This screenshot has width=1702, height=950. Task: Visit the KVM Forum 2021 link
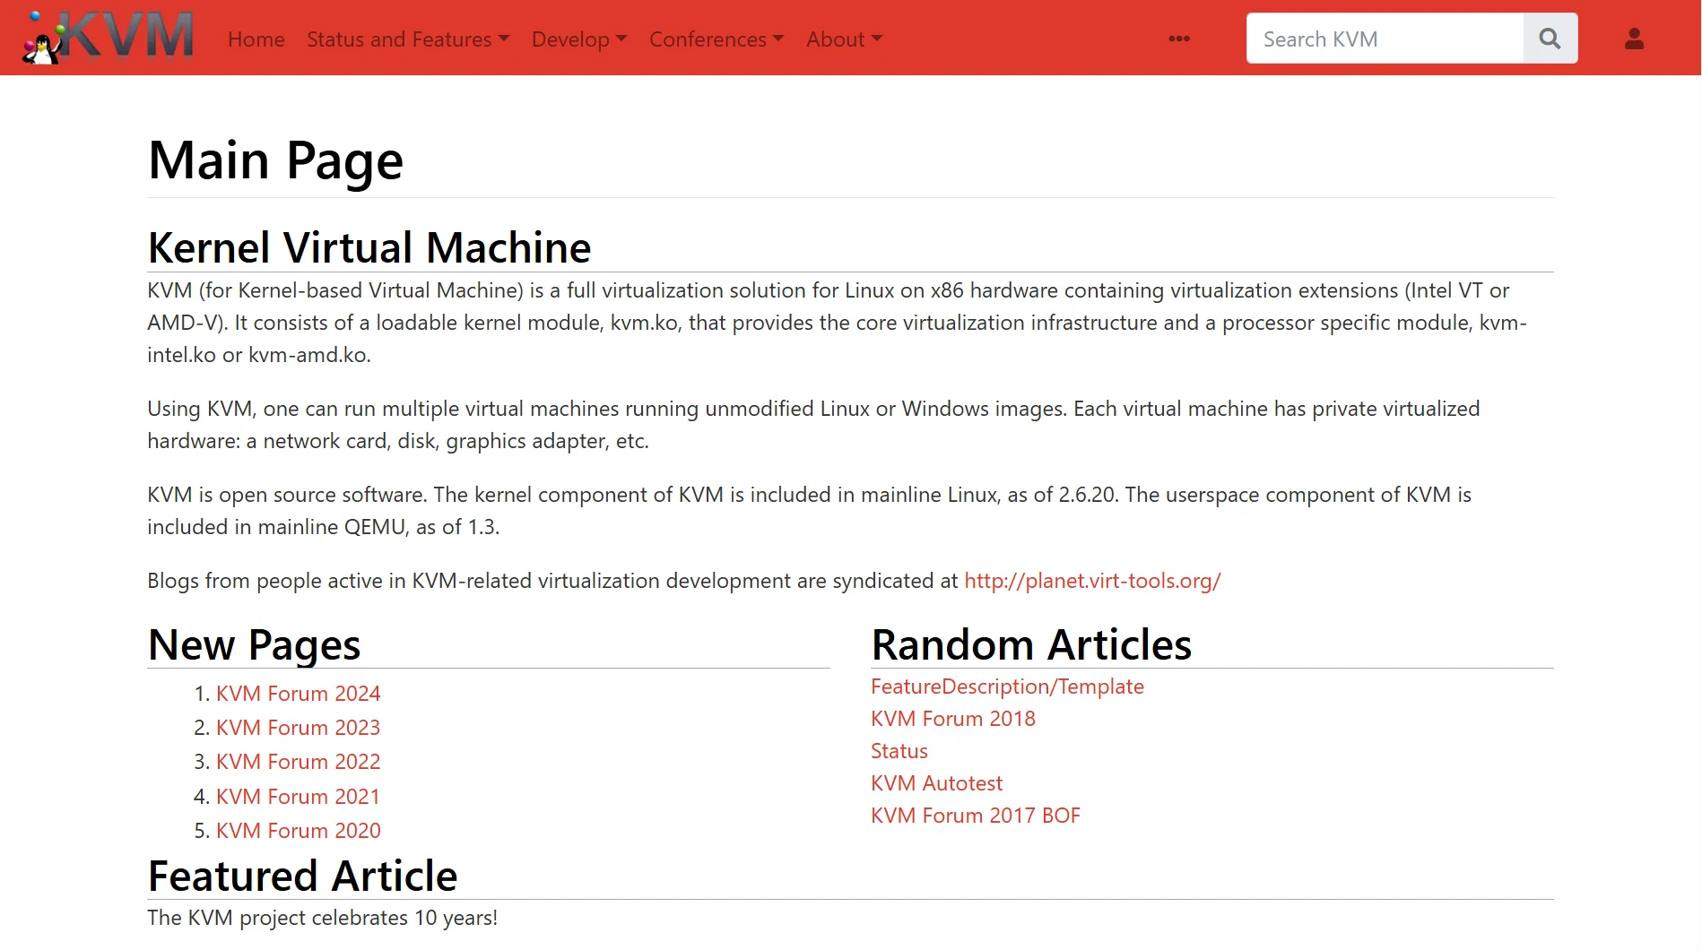tap(299, 797)
